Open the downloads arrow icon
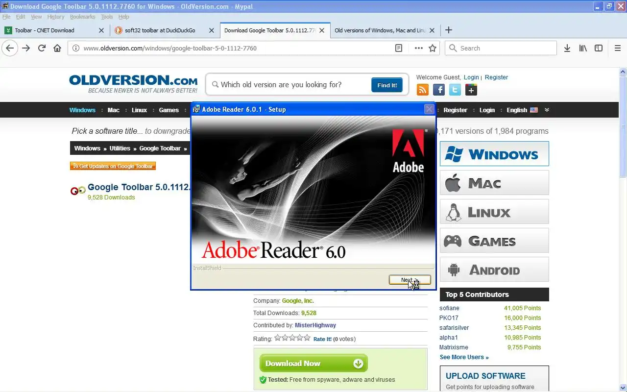 [567, 48]
